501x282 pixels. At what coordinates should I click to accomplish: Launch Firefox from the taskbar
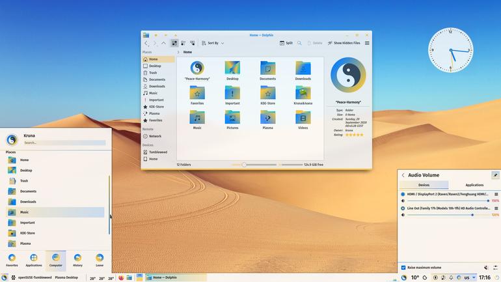click(121, 277)
